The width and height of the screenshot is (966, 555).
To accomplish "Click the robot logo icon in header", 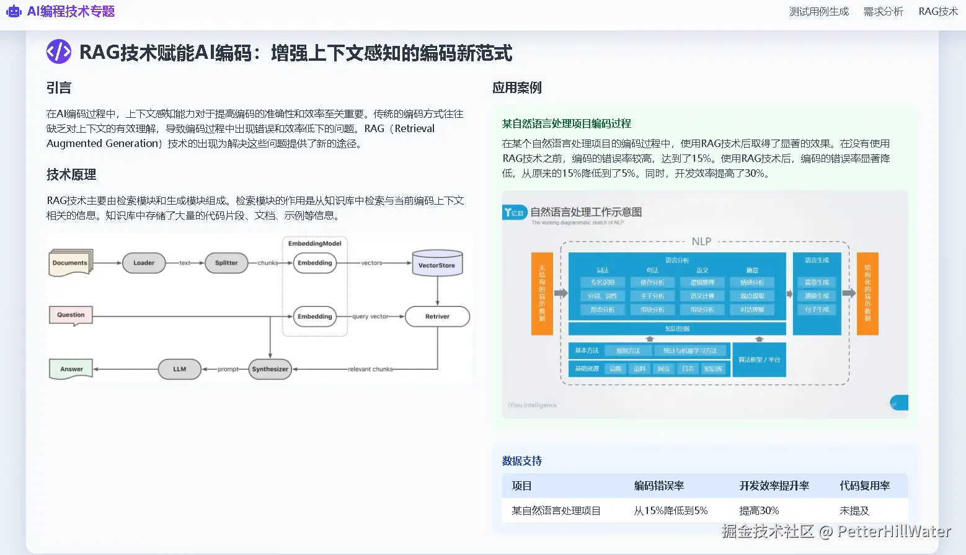I will (14, 11).
